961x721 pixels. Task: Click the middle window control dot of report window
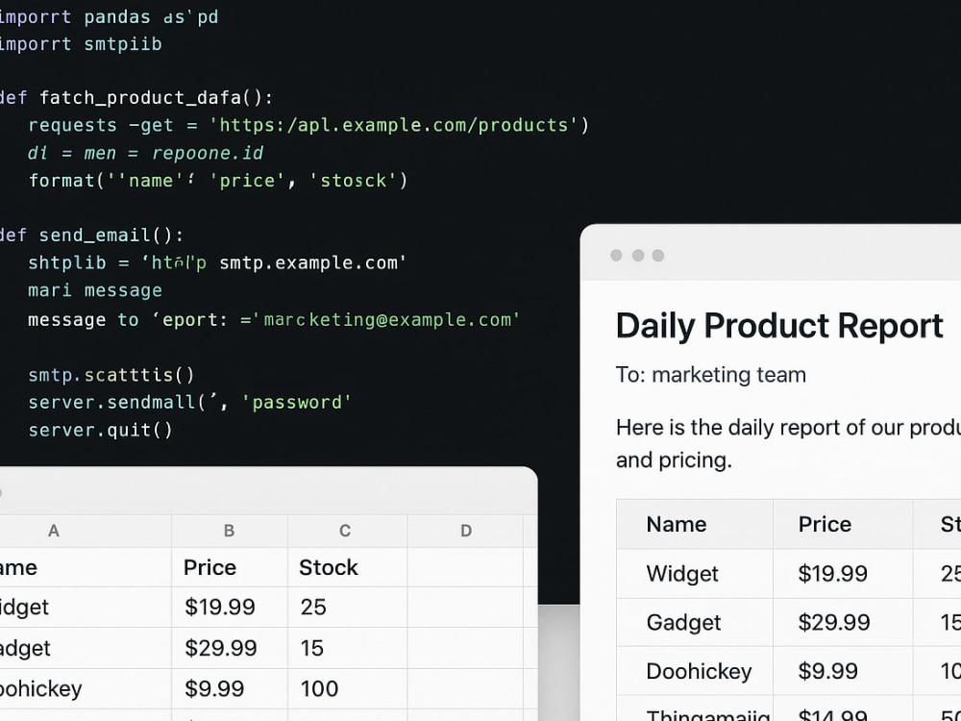tap(638, 255)
